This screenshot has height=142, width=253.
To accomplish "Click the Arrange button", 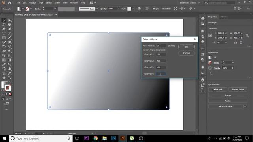I will 228,95.
